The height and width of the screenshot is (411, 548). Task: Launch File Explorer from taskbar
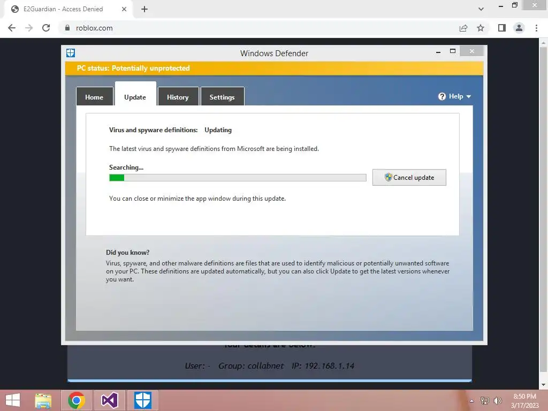(43, 400)
